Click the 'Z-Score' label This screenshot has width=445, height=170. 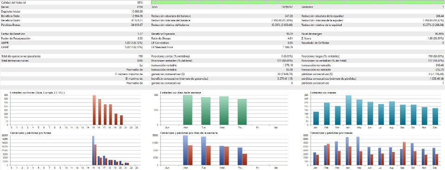(306, 38)
